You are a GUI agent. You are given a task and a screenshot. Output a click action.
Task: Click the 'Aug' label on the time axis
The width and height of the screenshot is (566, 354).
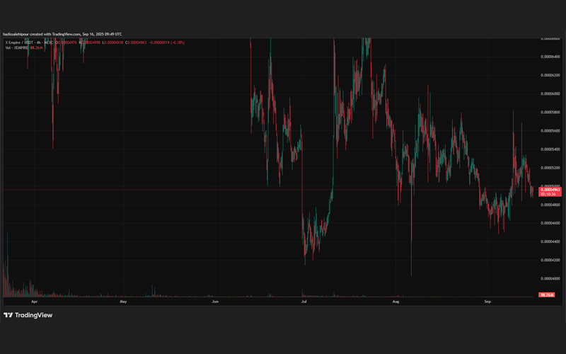pos(395,302)
